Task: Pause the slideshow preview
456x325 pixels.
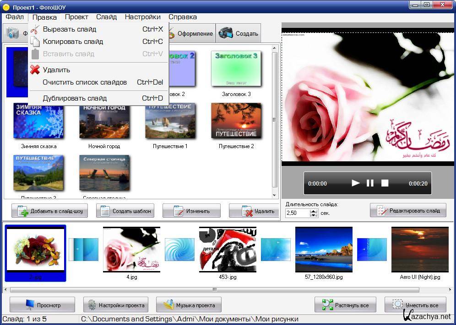Action: (x=370, y=183)
